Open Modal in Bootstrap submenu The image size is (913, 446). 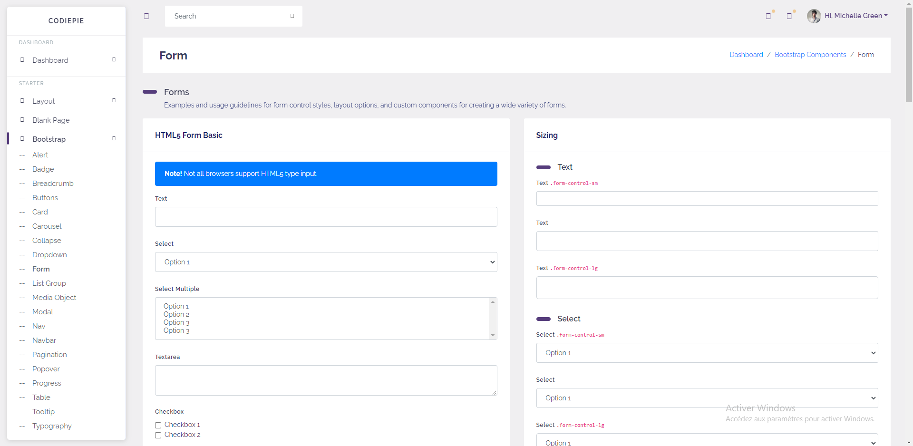click(43, 312)
